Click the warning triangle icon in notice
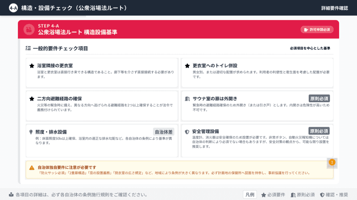 coord(32,168)
